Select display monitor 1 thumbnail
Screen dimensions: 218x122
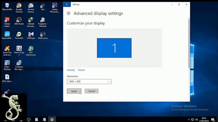[114, 48]
